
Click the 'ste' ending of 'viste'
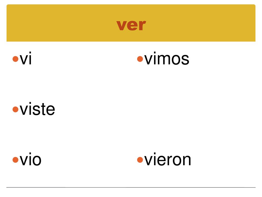point(44,109)
